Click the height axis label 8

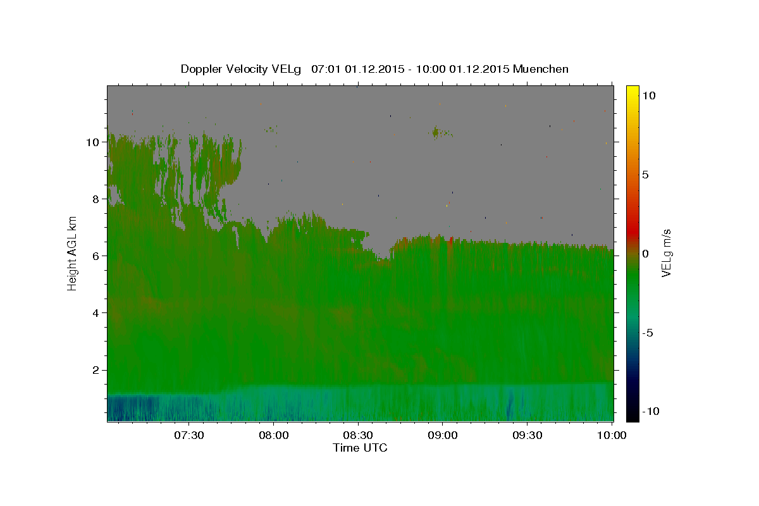(96, 199)
